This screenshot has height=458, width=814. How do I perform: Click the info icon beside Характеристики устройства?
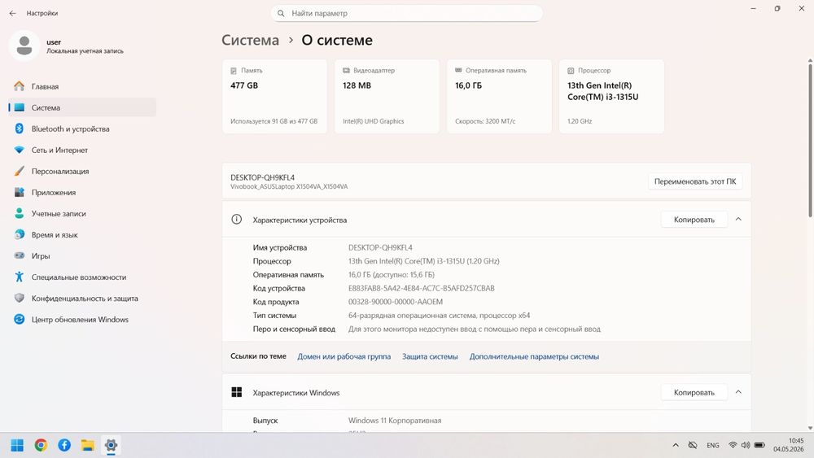tap(236, 220)
